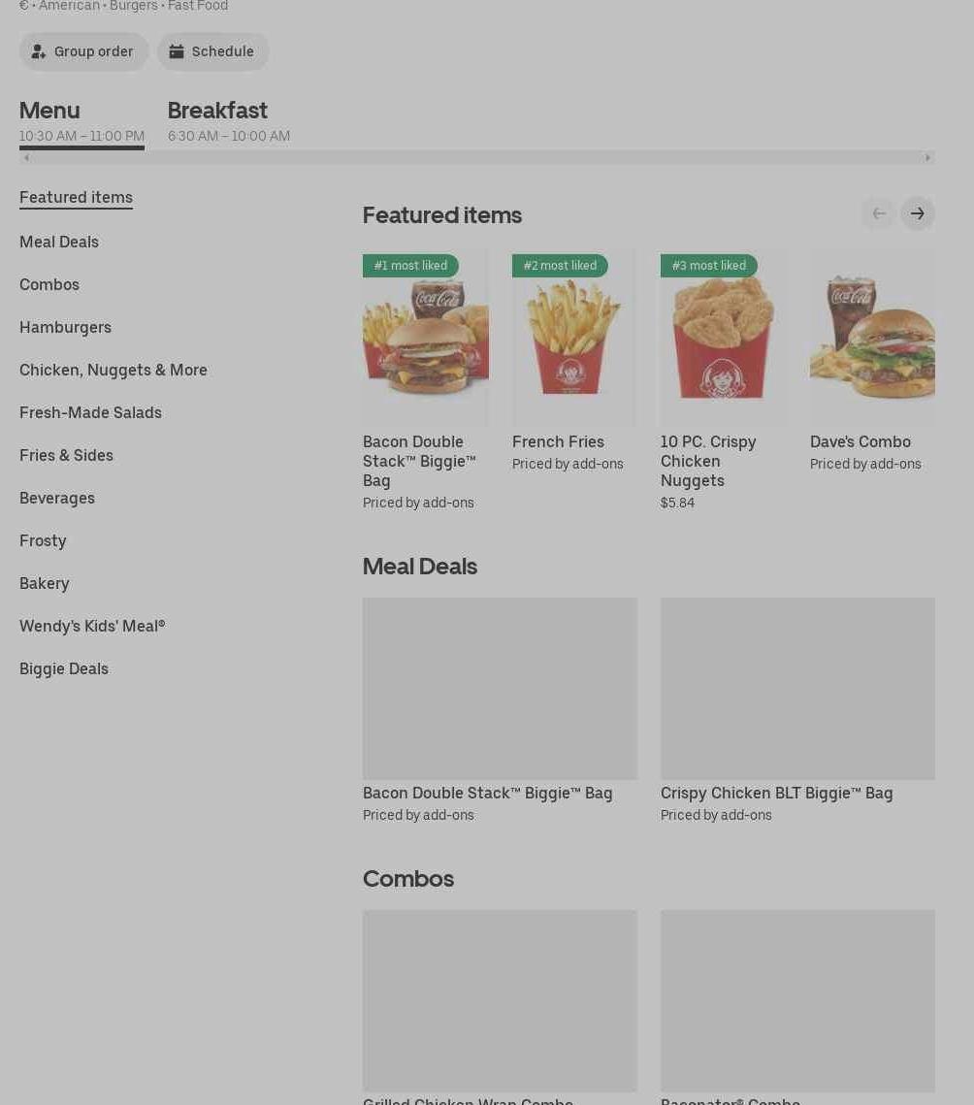
Task: Jump to Hamburgers section
Action: coord(66,327)
